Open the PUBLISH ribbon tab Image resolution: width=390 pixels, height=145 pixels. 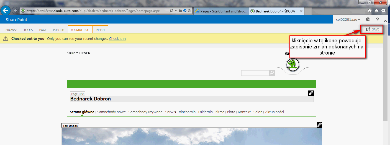(x=58, y=30)
